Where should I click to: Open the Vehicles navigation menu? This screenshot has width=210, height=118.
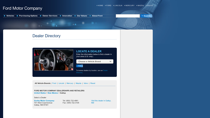(10, 16)
